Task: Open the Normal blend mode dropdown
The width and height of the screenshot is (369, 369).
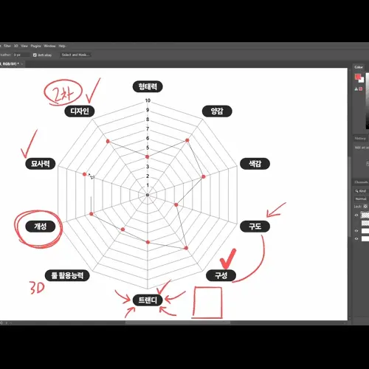Action: (x=361, y=199)
